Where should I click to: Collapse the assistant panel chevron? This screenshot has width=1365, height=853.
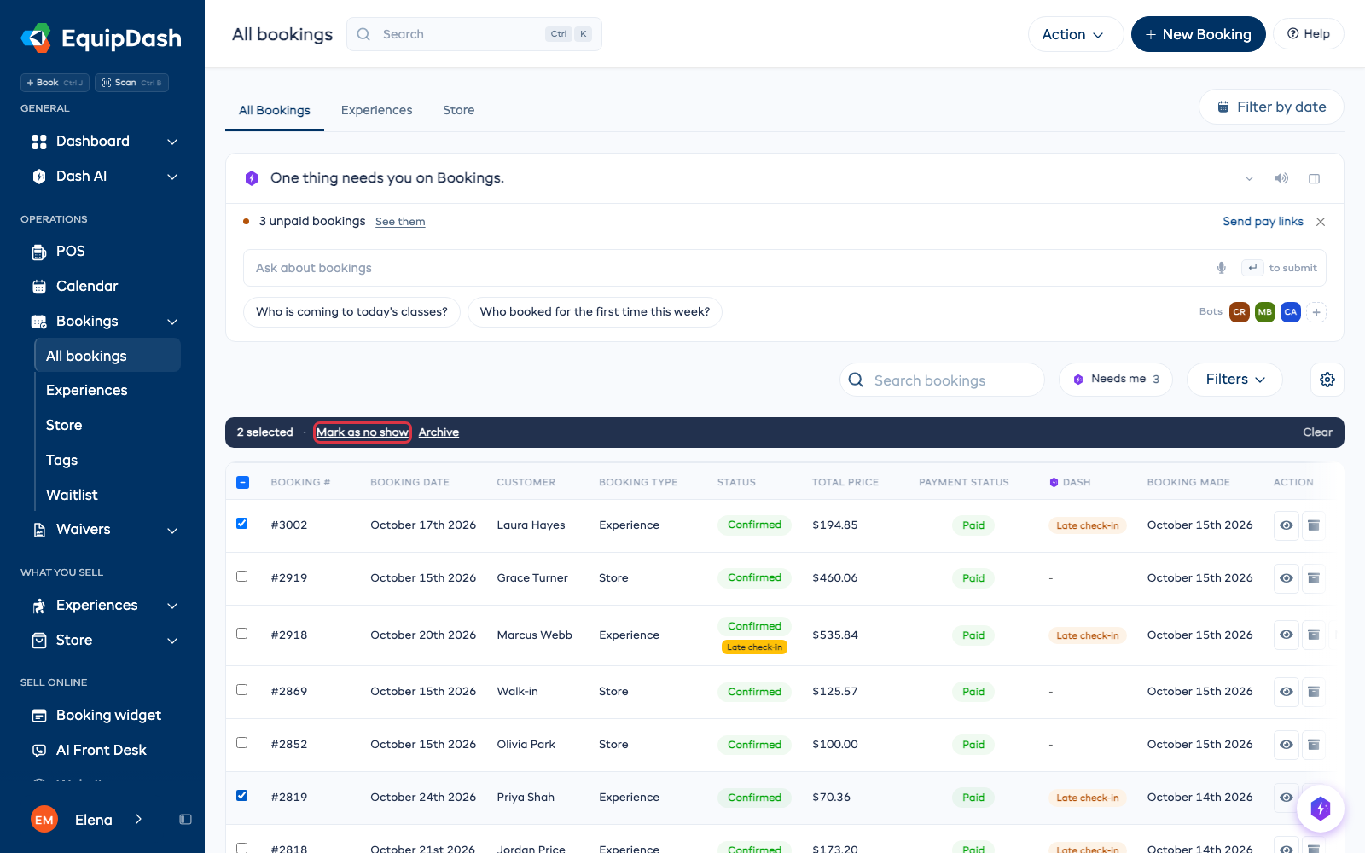click(x=1249, y=178)
